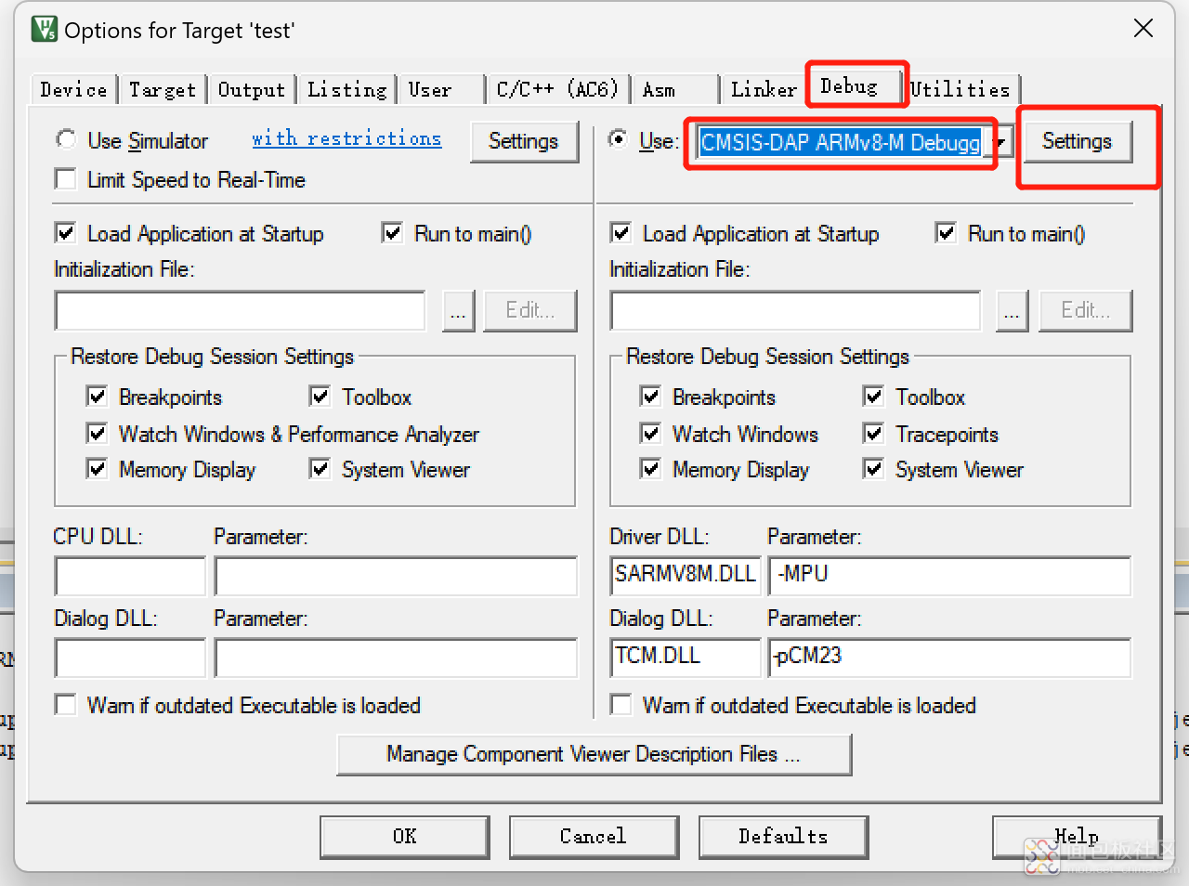Click the -MPU parameter field
This screenshot has height=886, width=1189.
tap(950, 576)
